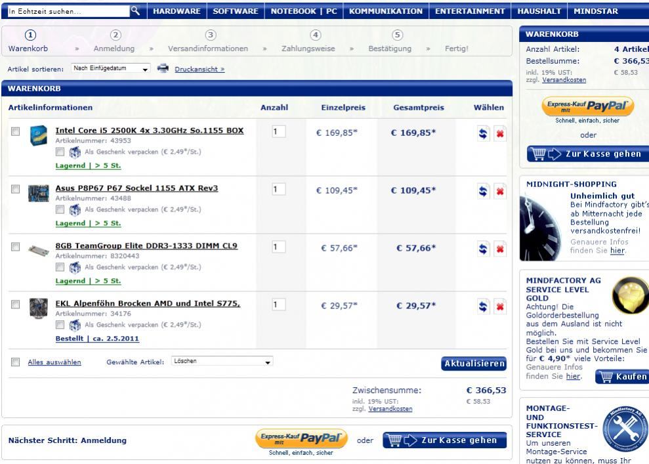Click PayPal Express-Kauf button below cart
Image resolution: width=649 pixels, height=464 pixels.
tap(301, 439)
